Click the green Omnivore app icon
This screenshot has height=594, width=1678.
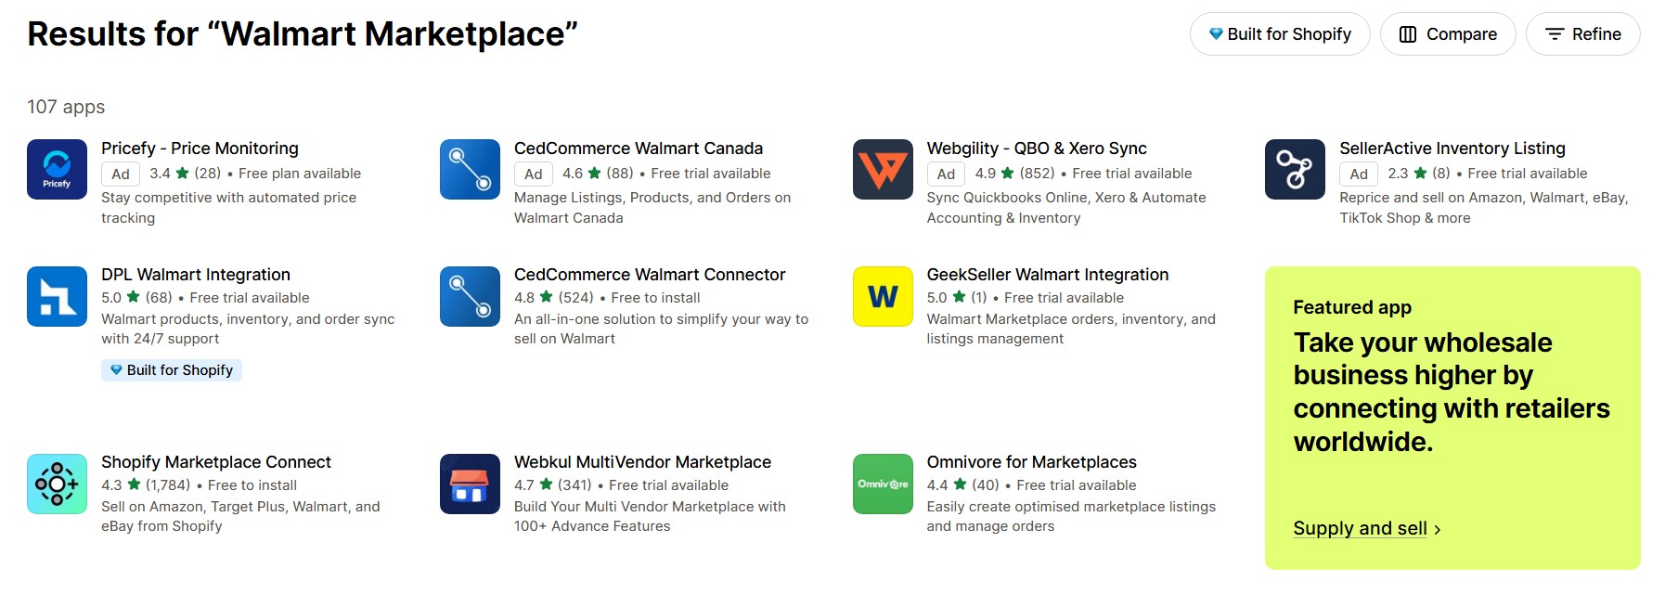click(x=883, y=484)
